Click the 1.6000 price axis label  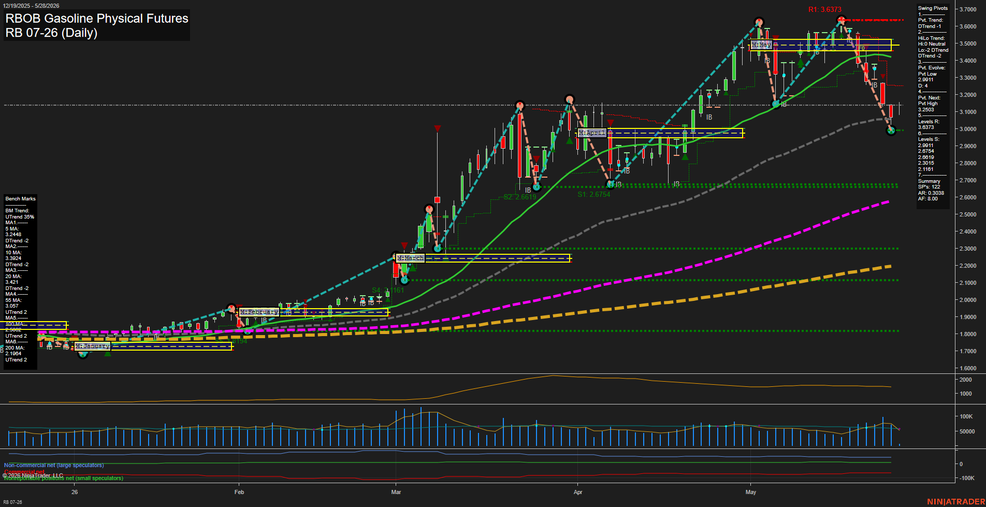pyautogui.click(x=968, y=368)
